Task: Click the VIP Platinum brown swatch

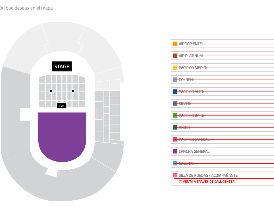Action: tap(175, 56)
